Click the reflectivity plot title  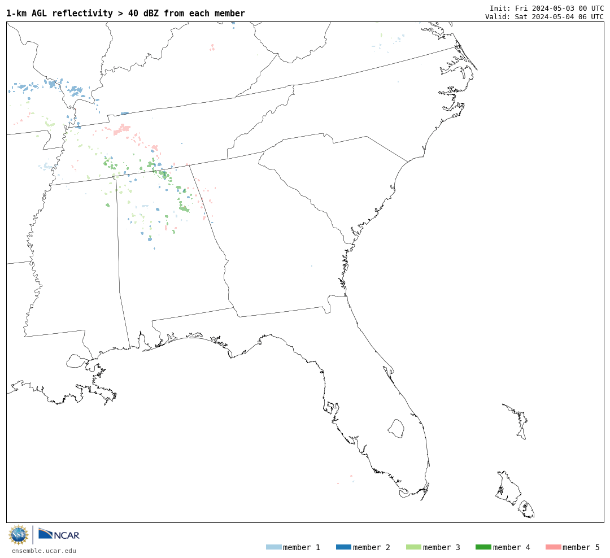pos(125,13)
